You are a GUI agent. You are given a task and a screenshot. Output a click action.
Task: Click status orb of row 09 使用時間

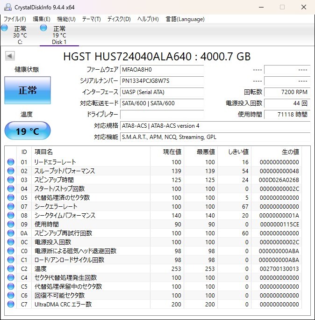click(x=11, y=224)
